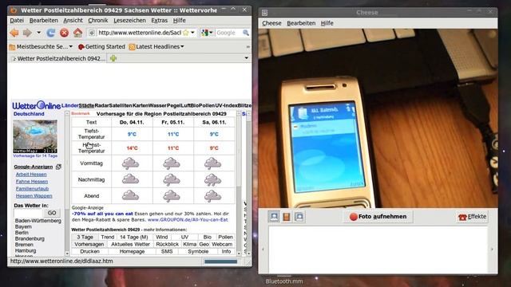Open Hilfe menu in Firefox
Screen dimensions: 511x287
pyautogui.click(x=179, y=21)
